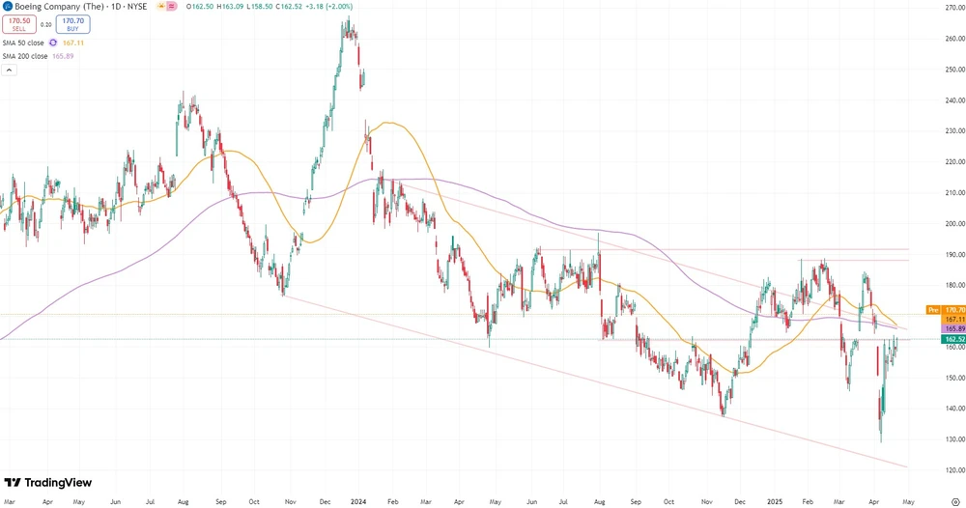Click the 170.50 SELL button
The width and height of the screenshot is (966, 508).
19,25
